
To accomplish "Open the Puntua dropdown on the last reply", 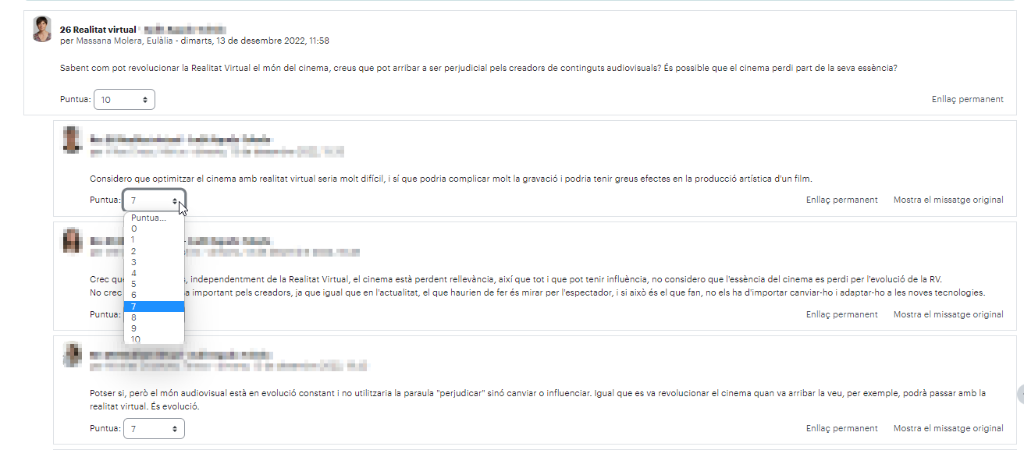I will pos(154,429).
